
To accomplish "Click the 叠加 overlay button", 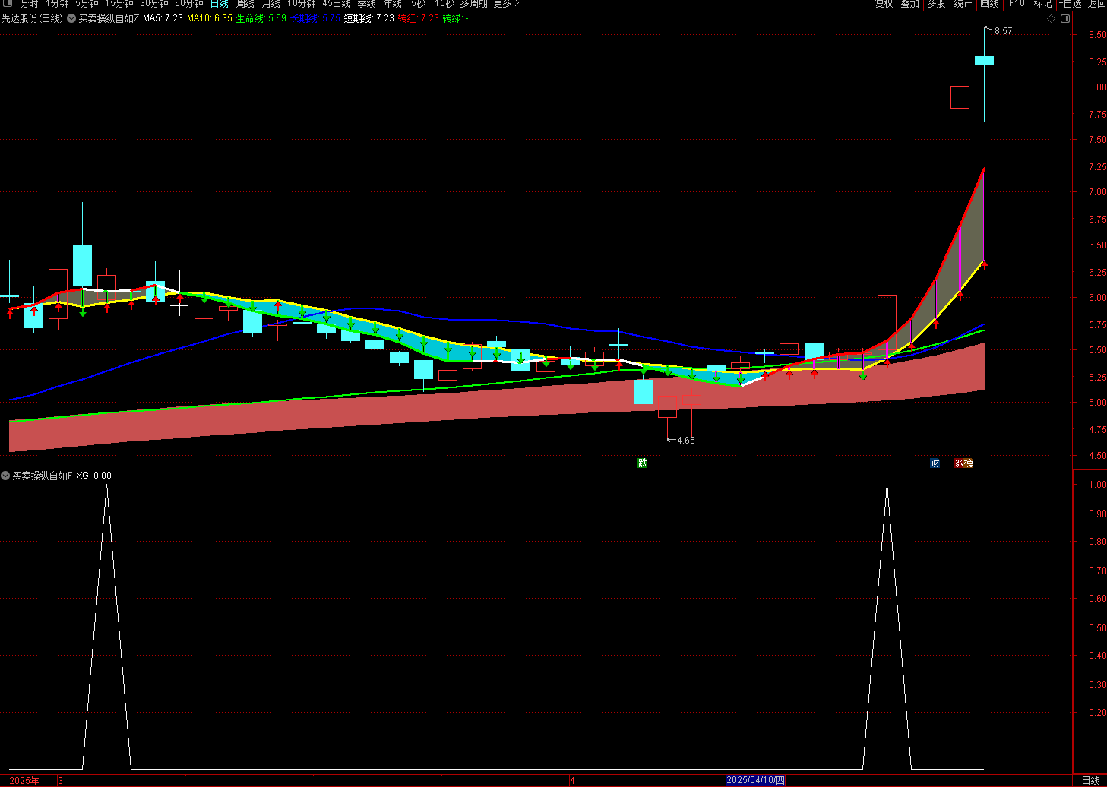I will coord(910,4).
